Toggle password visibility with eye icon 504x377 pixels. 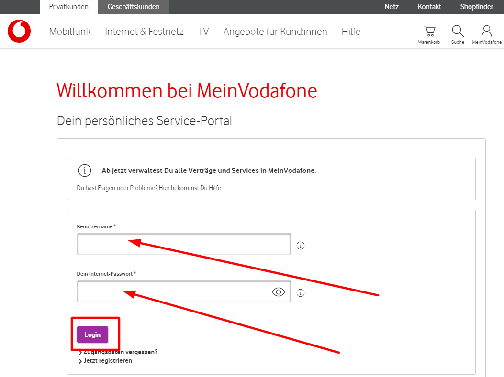pyautogui.click(x=279, y=292)
